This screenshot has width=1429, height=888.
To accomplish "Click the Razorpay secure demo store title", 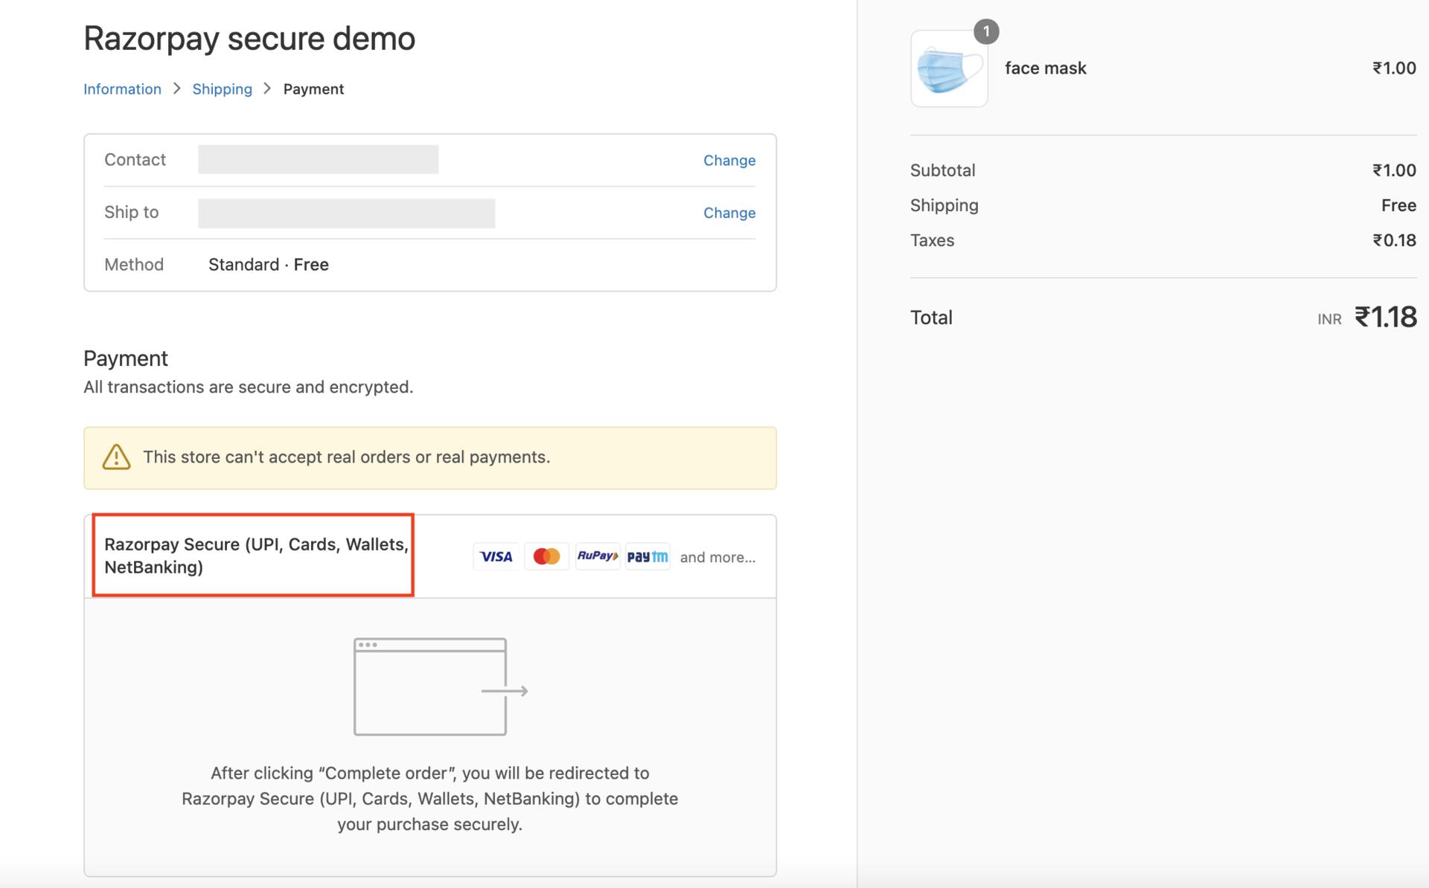I will pyautogui.click(x=249, y=39).
